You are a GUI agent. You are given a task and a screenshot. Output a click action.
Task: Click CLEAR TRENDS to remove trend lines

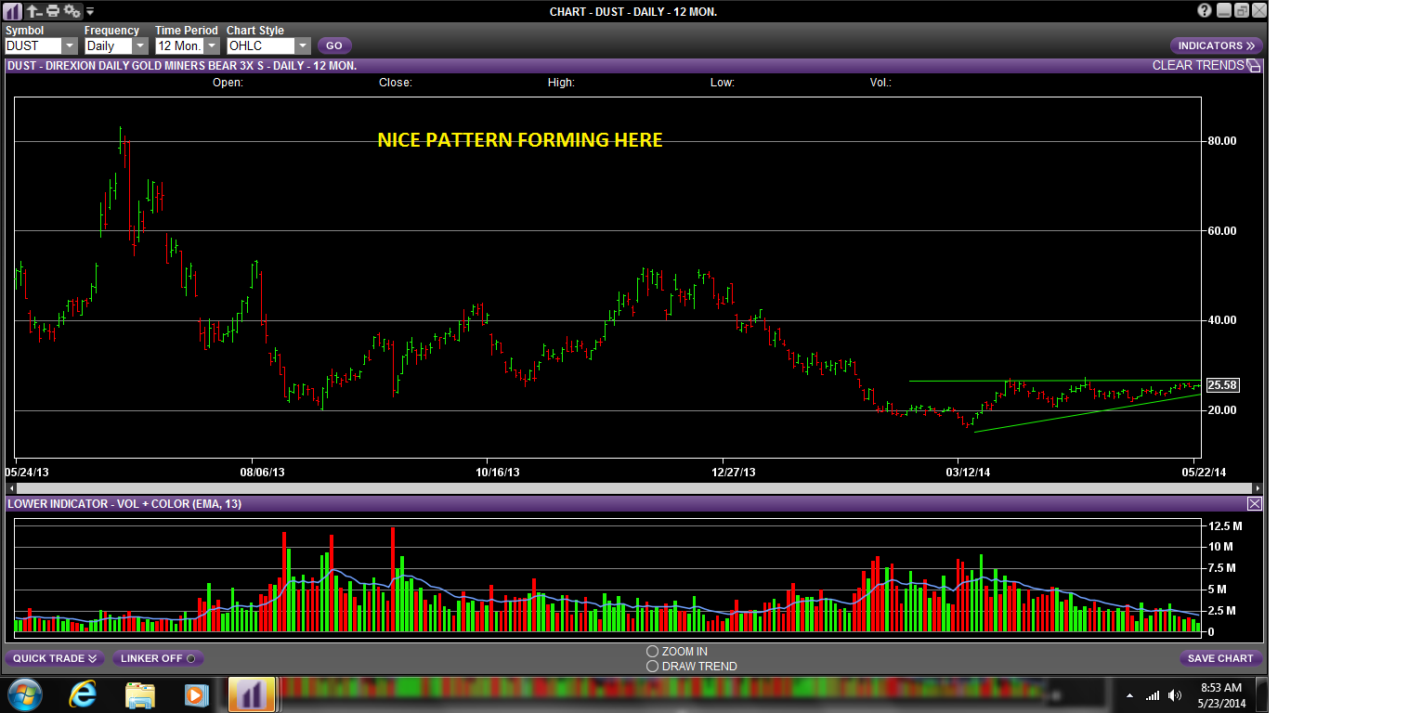(x=1197, y=66)
